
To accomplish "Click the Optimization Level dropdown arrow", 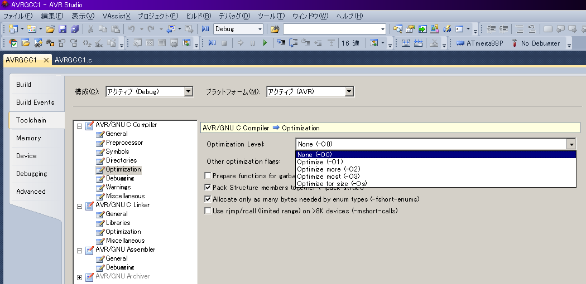I will [x=571, y=144].
